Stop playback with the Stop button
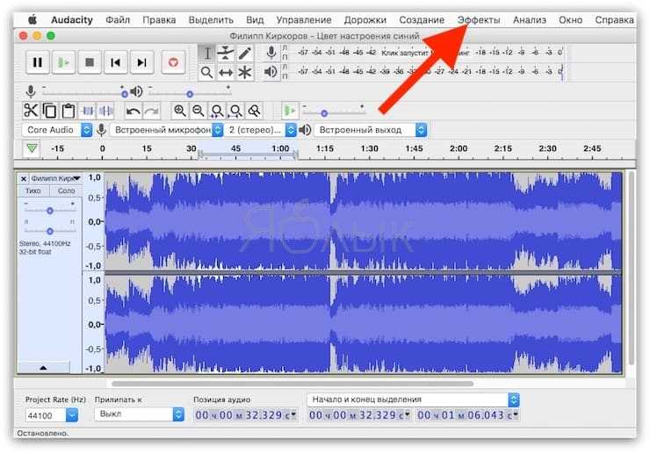 90,62
